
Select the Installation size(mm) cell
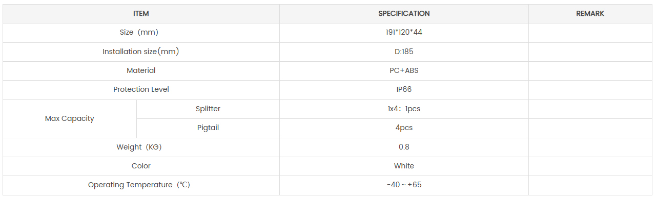[141, 52]
